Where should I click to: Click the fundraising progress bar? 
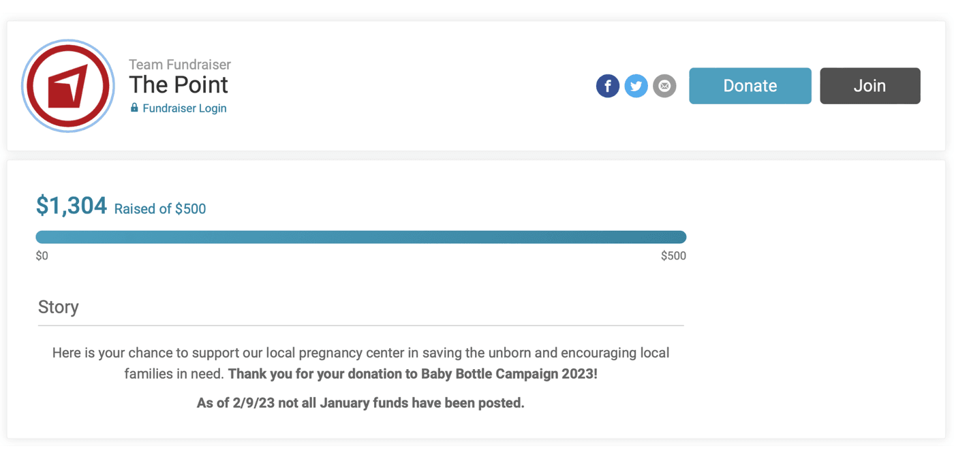tap(360, 237)
